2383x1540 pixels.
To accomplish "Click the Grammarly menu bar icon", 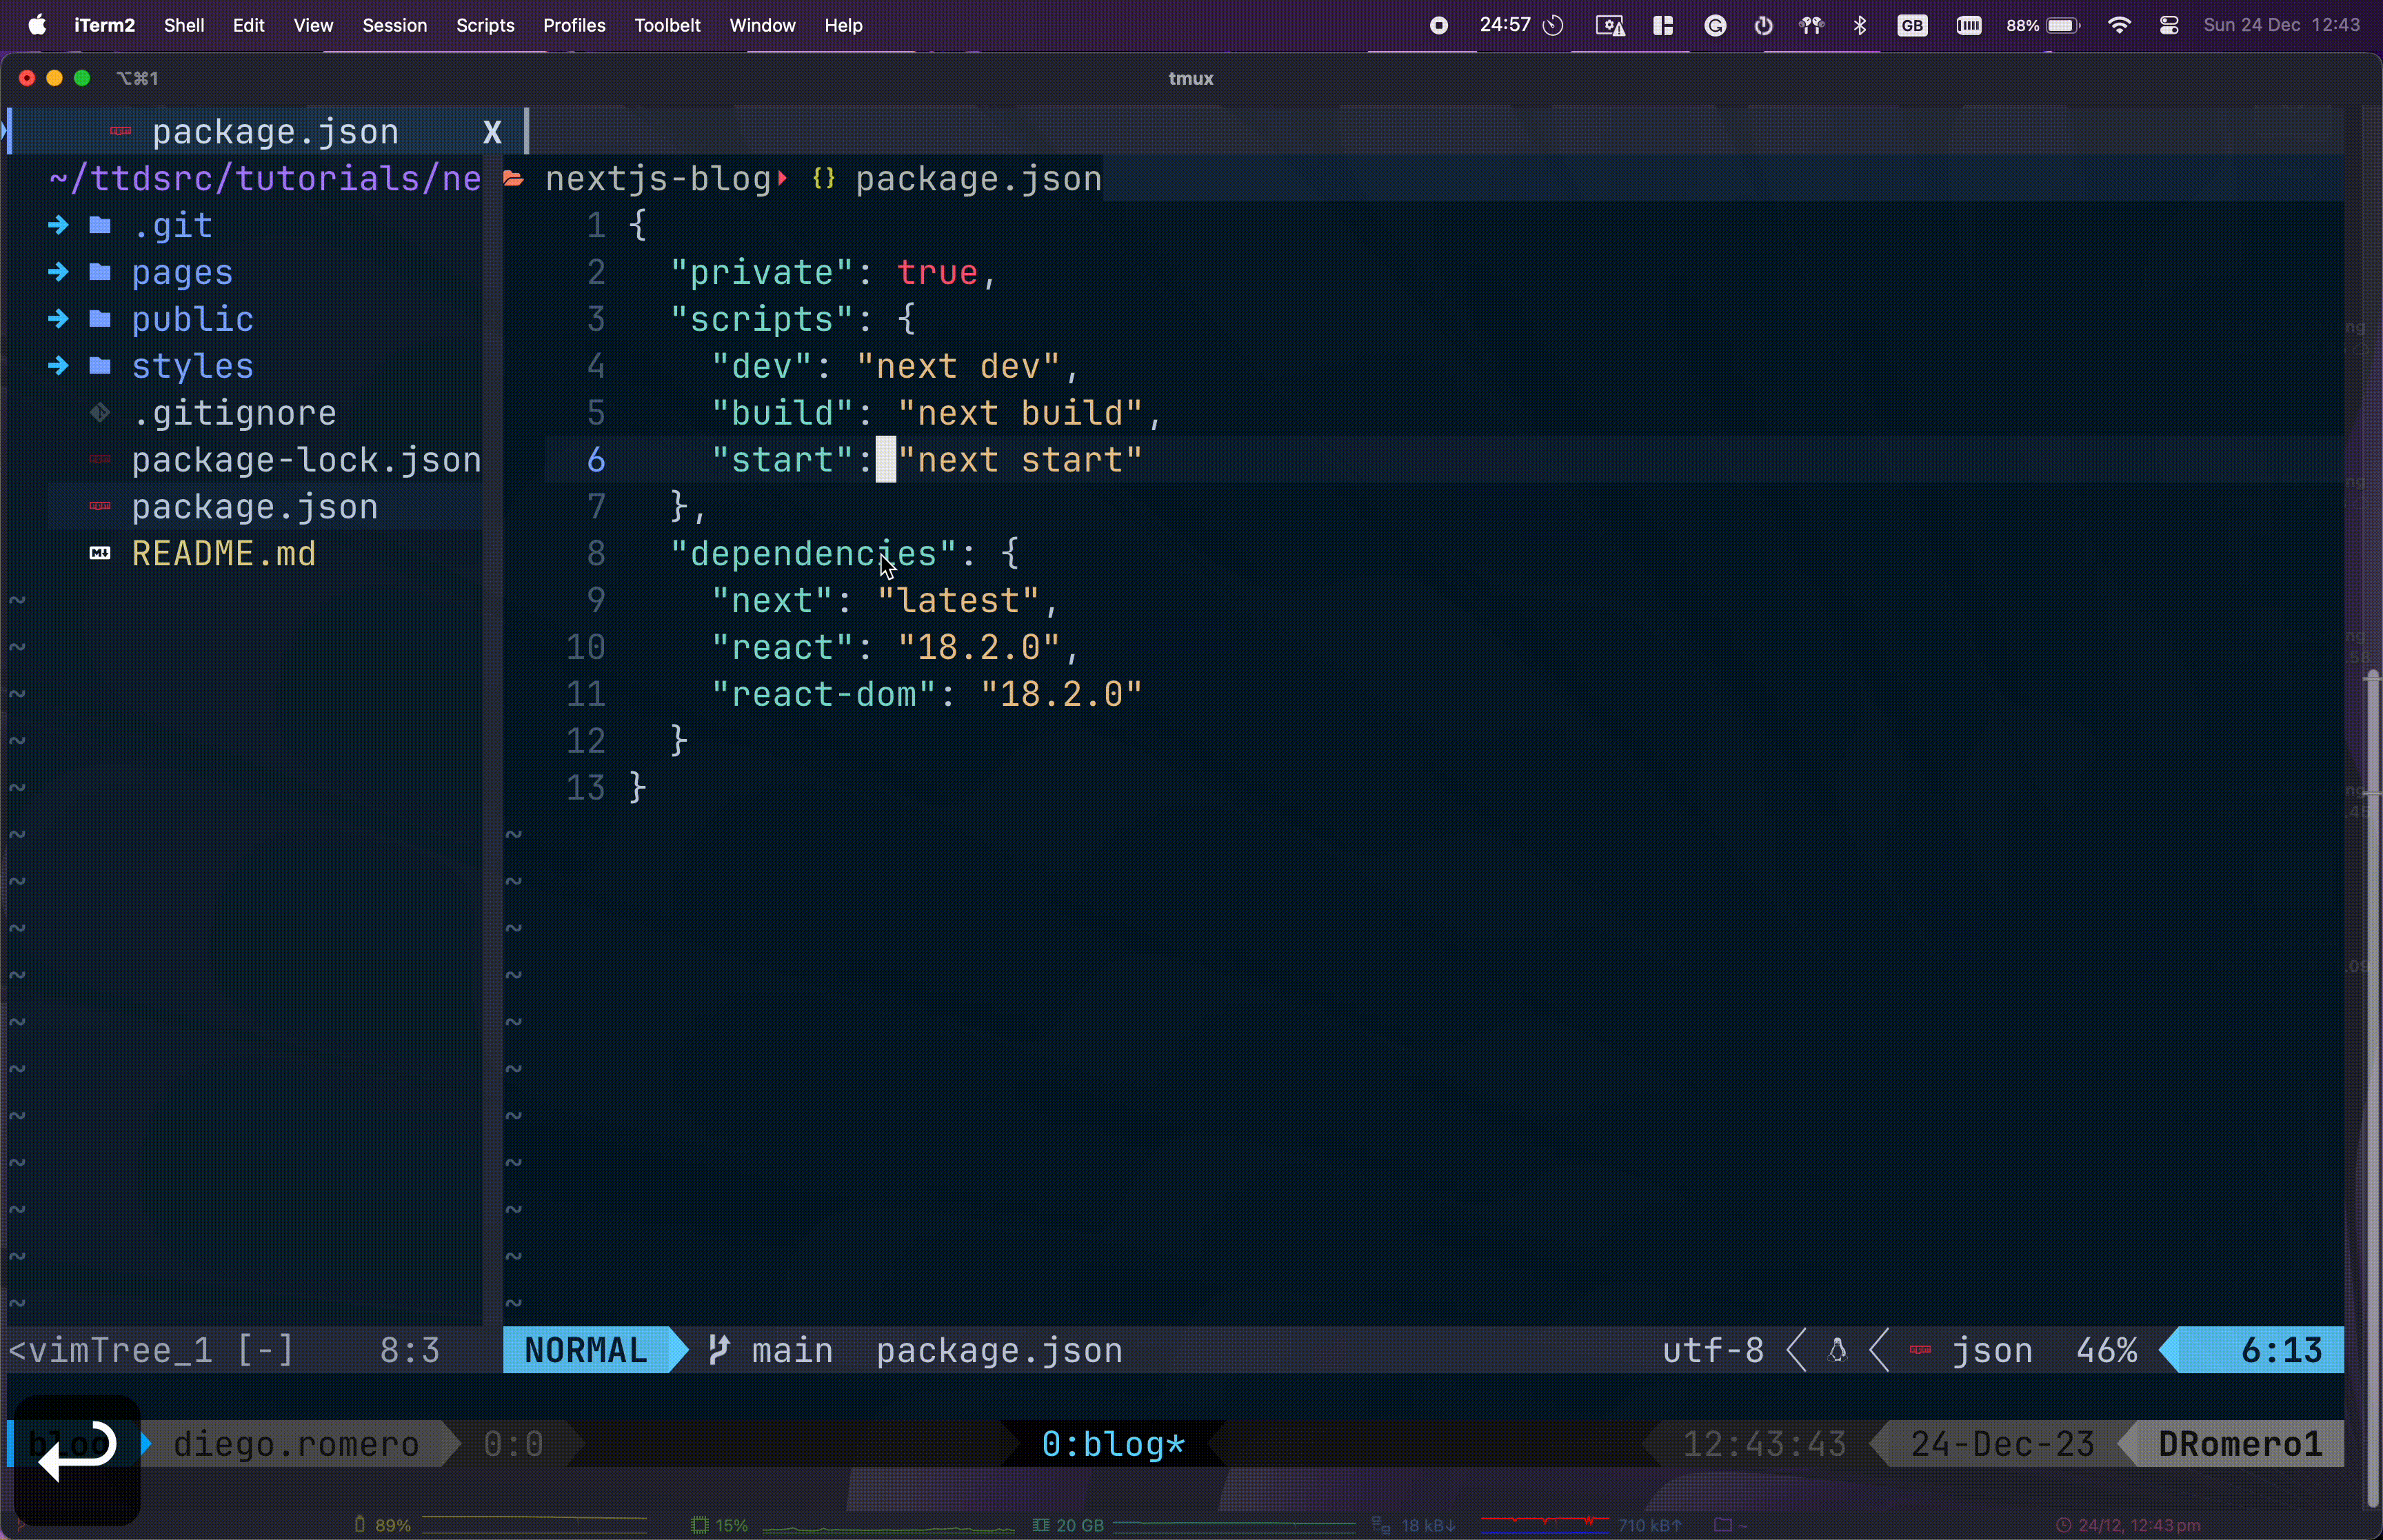I will coord(1716,27).
